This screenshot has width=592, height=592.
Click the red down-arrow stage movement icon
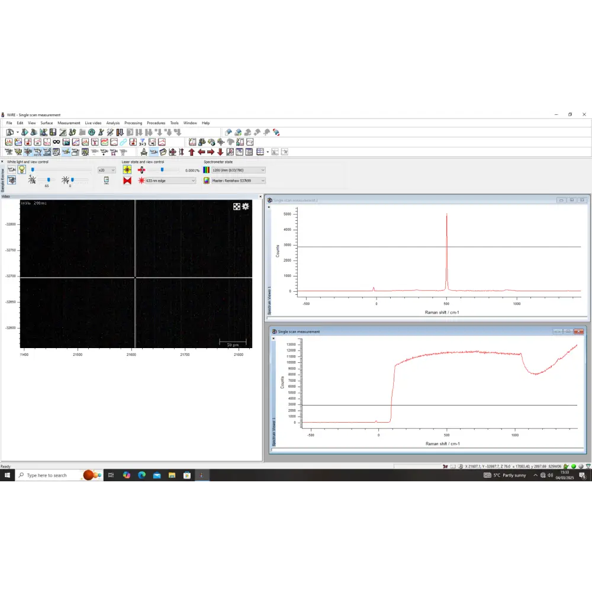[x=220, y=152]
